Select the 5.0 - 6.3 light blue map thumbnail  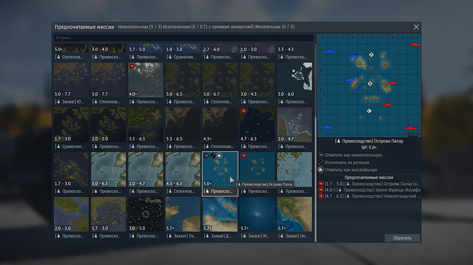(108, 169)
